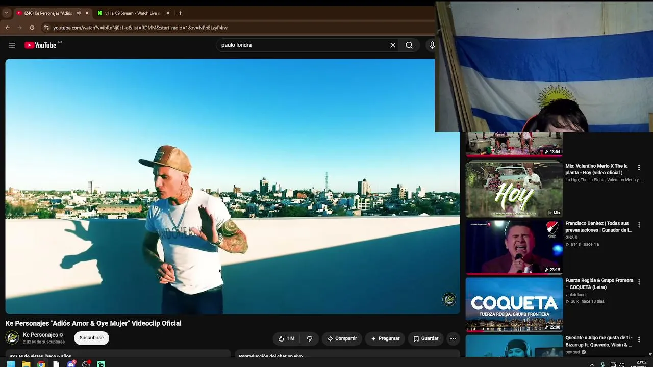653x367 pixels.
Task: Open a new browser tab with plus
Action: (180, 13)
